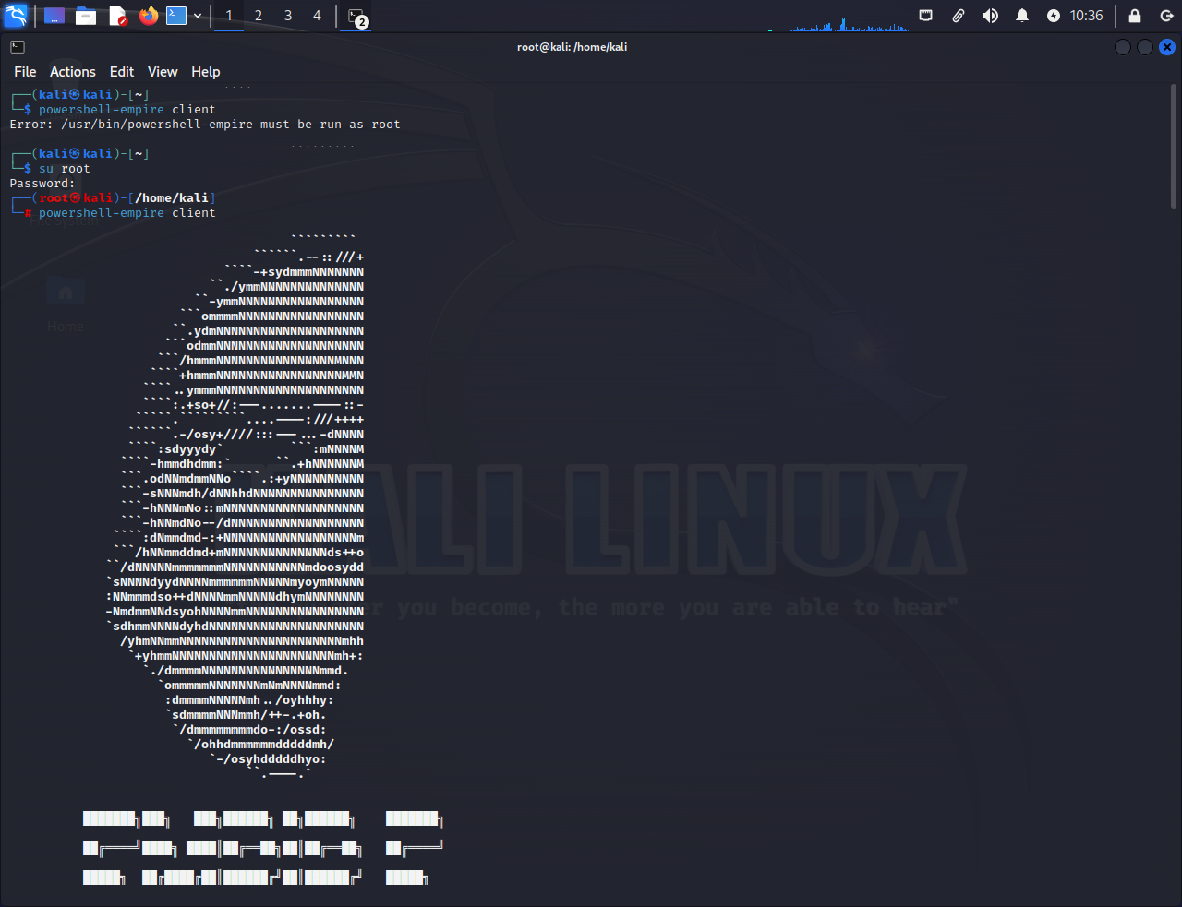Lock the screen with the padlock icon
This screenshot has height=907, width=1182.
click(1135, 16)
